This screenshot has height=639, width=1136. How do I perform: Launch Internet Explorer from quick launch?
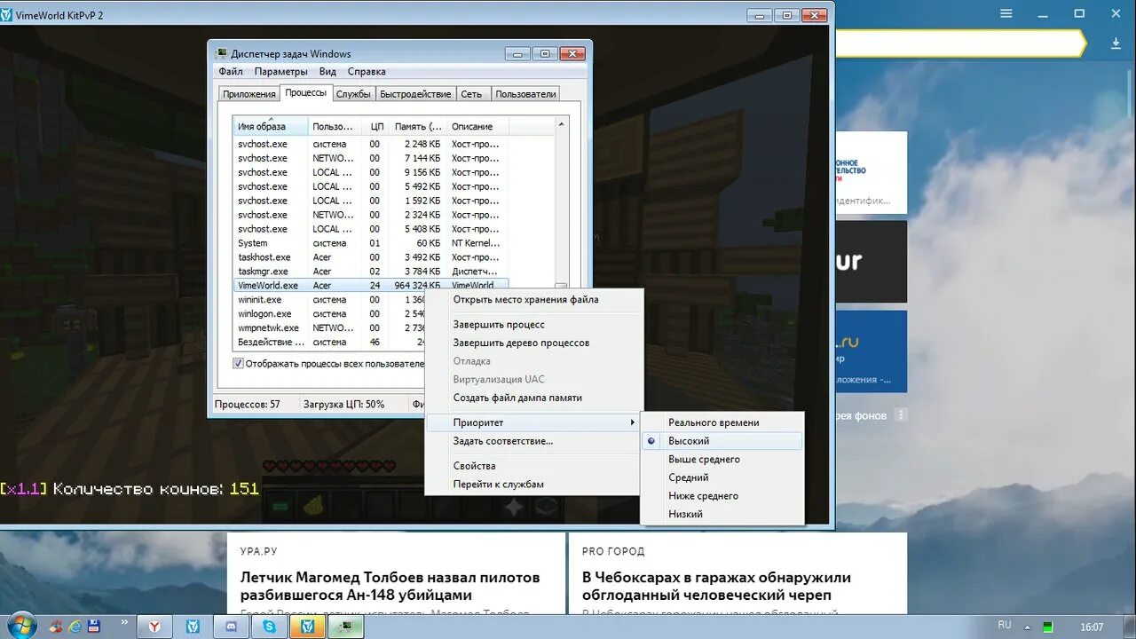click(75, 627)
